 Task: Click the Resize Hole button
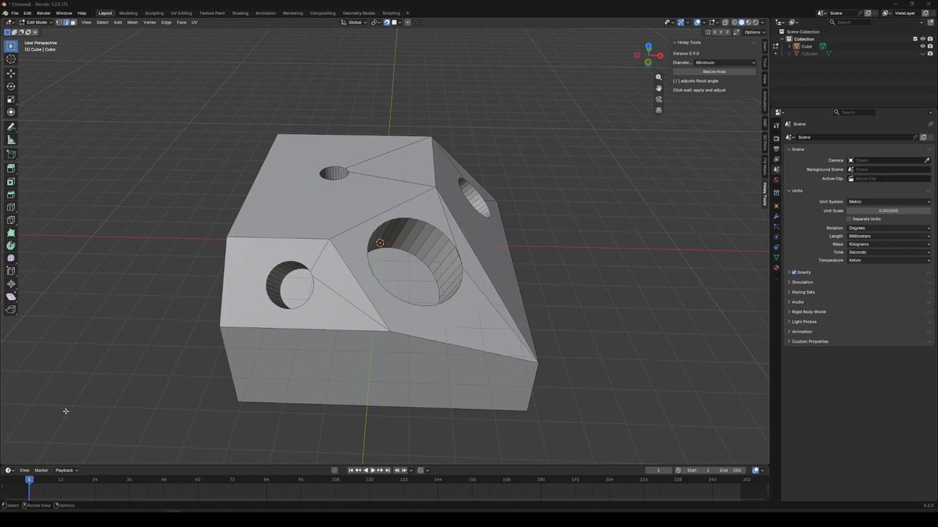(x=714, y=71)
